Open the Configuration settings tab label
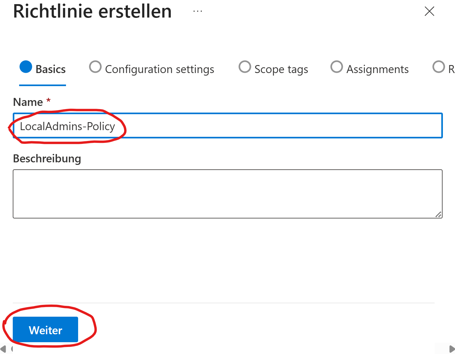The image size is (455, 354). point(159,70)
